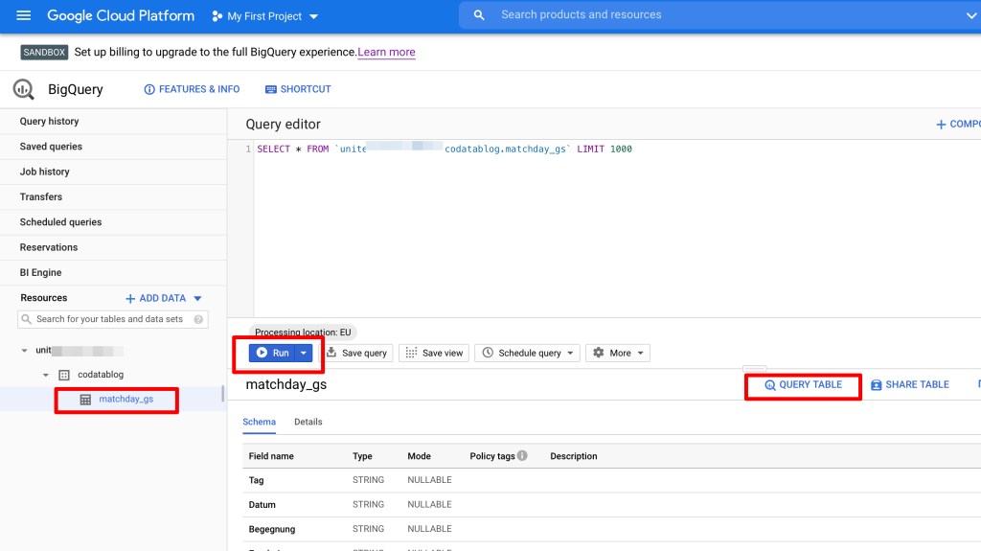The width and height of the screenshot is (981, 551).
Task: Focus the Search for your tables field
Action: click(x=113, y=319)
